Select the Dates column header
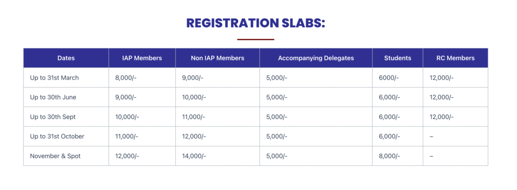Image resolution: width=517 pixels, height=190 pixels. pyautogui.click(x=66, y=58)
